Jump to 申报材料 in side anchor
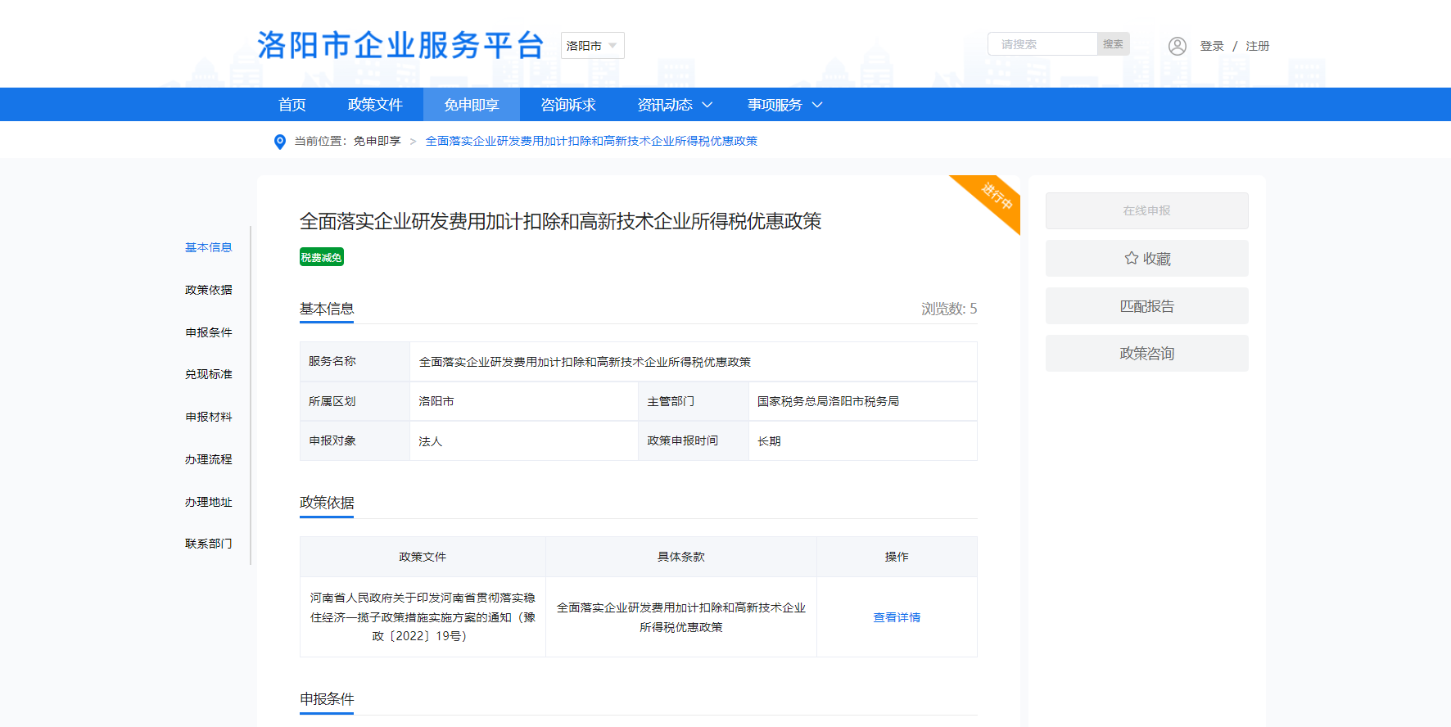Image resolution: width=1451 pixels, height=727 pixels. tap(209, 417)
